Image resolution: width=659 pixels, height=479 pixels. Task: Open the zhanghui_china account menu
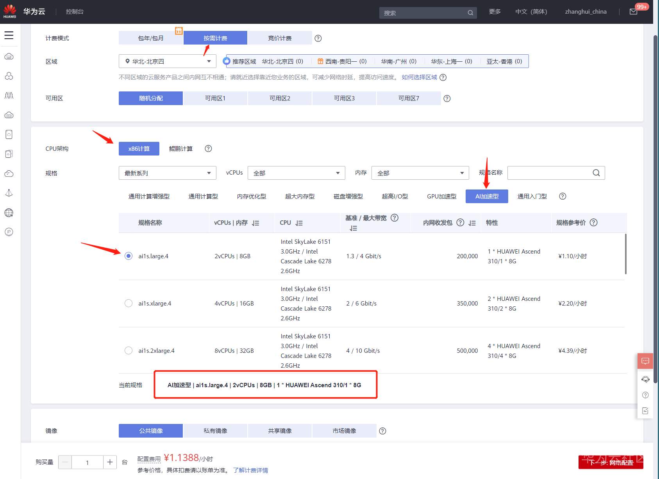point(586,12)
